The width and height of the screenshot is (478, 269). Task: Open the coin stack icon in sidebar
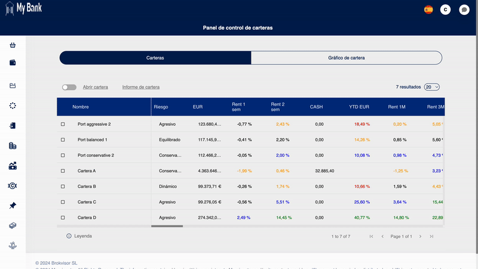[x=13, y=146]
